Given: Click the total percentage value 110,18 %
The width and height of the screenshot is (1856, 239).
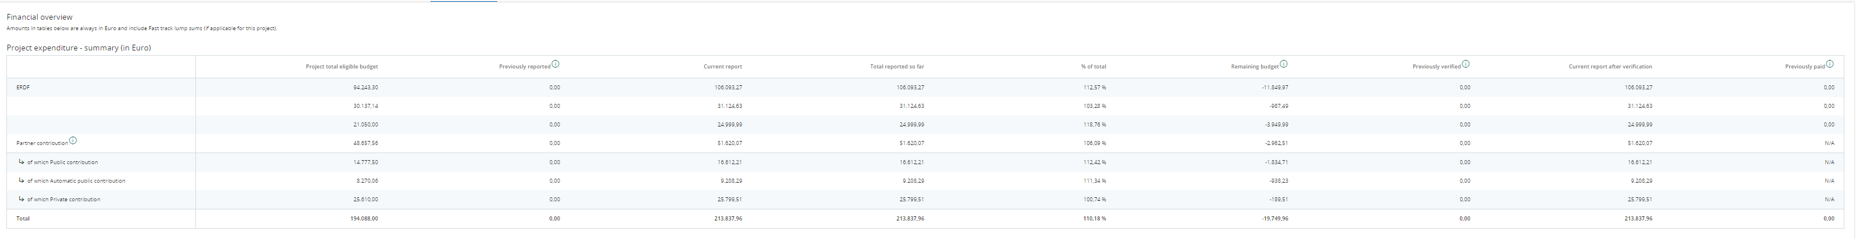Looking at the screenshot, I should (1093, 218).
